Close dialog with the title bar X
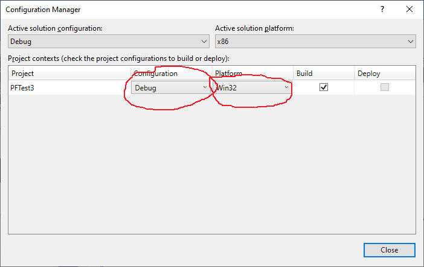Image resolution: width=424 pixels, height=267 pixels. coord(410,10)
